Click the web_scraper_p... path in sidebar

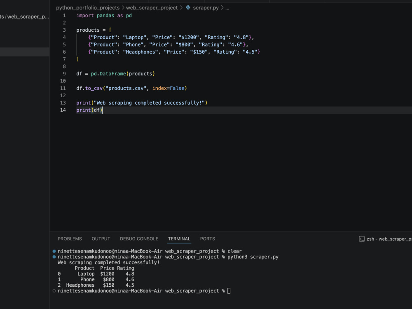tap(28, 16)
